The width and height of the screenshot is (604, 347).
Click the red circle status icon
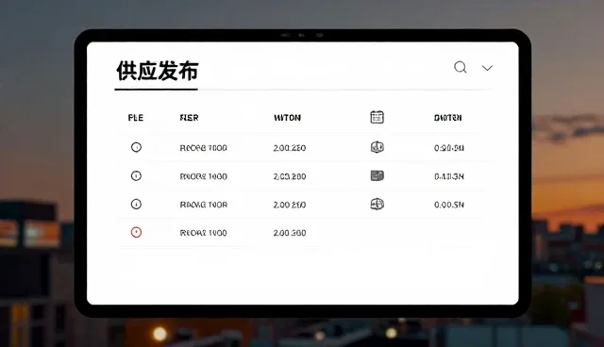pos(136,232)
